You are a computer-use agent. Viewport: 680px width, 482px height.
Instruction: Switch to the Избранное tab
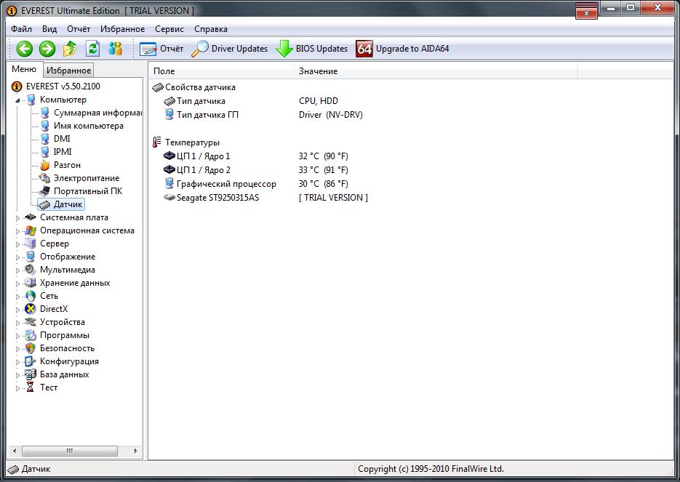pos(68,71)
